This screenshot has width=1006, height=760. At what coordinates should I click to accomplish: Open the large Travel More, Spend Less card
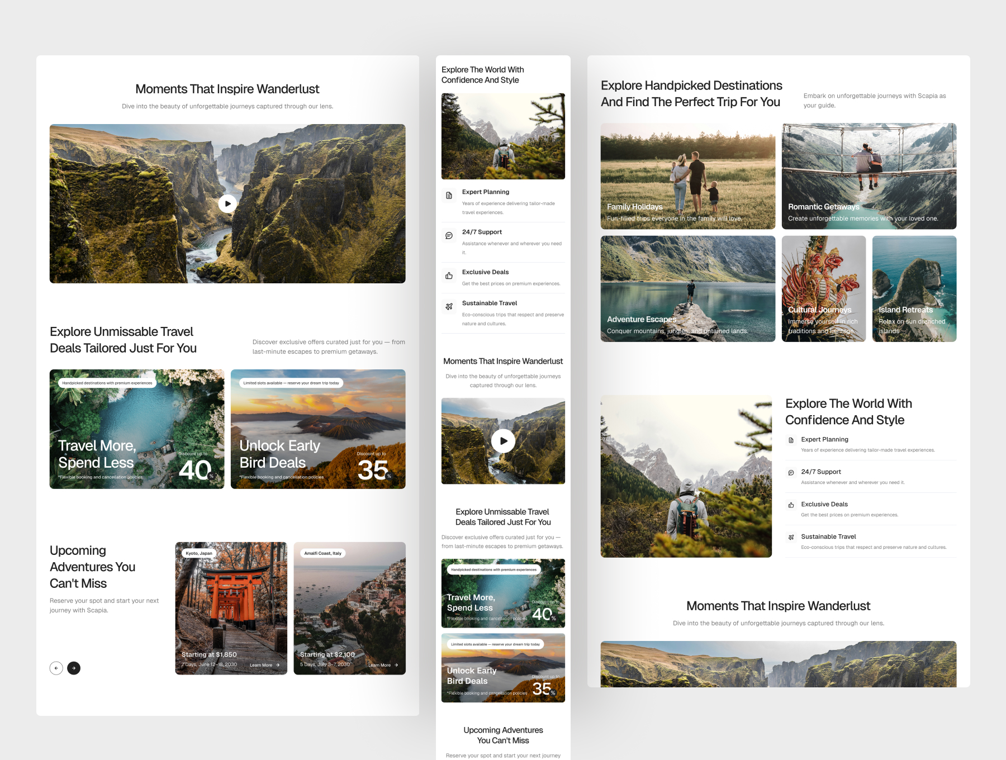click(136, 429)
